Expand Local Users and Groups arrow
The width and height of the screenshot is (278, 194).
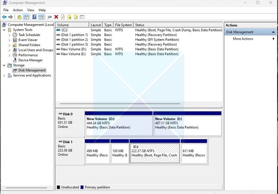coord(10,50)
